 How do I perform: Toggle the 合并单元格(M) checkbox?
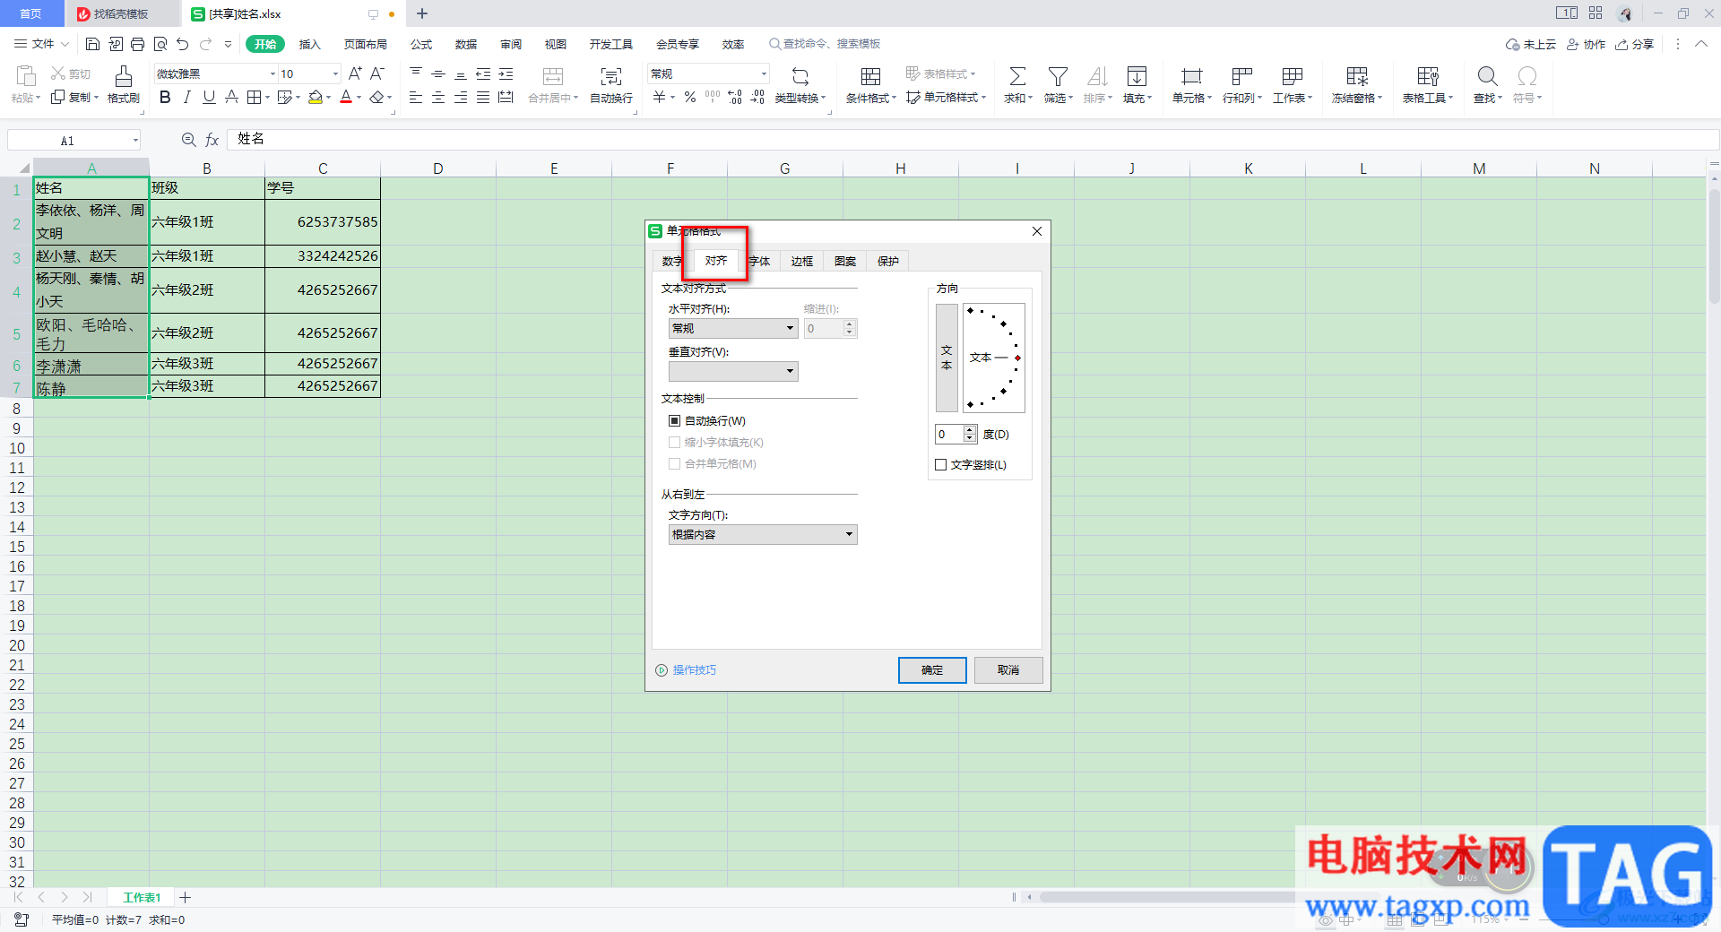point(674,463)
